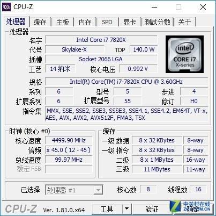The height and width of the screenshot is (216, 216).
Task: Click the 核心速度 value 4499.90 MHz field
Action: click(x=69, y=140)
